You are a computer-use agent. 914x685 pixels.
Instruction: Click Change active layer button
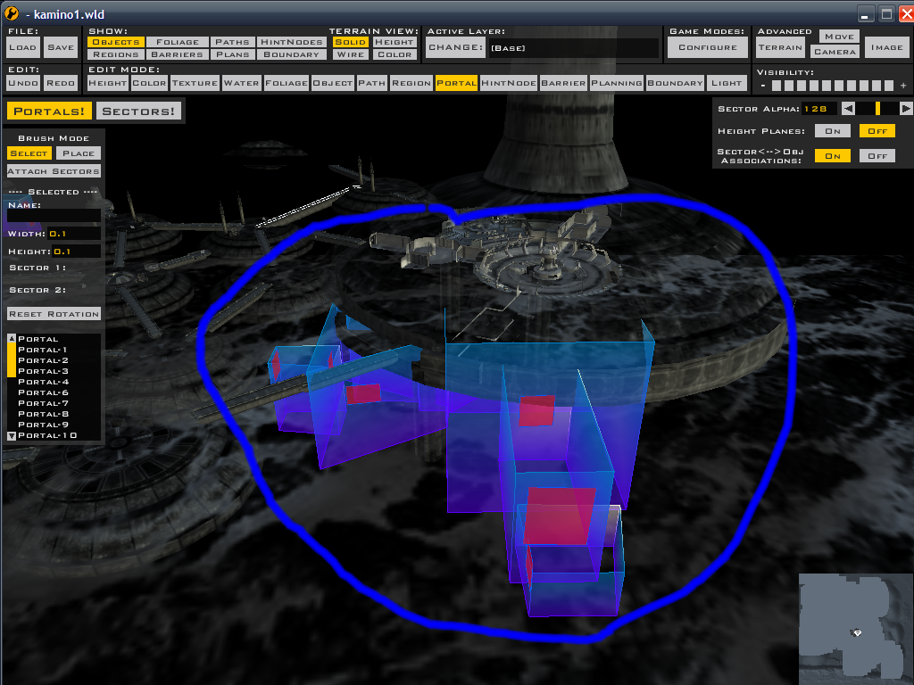[x=456, y=48]
